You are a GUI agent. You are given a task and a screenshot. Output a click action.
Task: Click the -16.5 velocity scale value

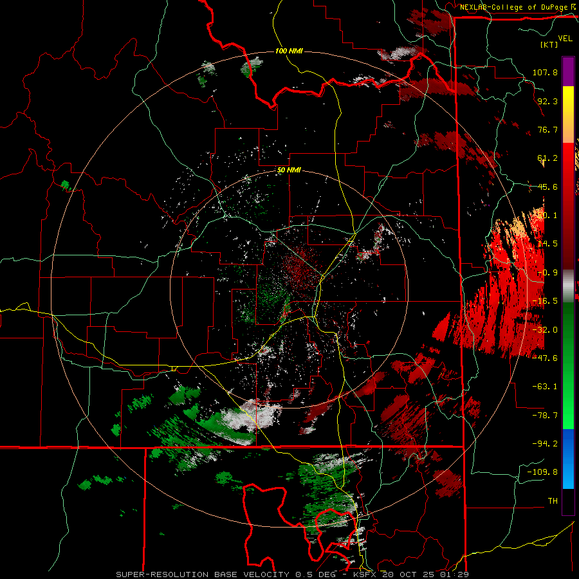(x=545, y=301)
